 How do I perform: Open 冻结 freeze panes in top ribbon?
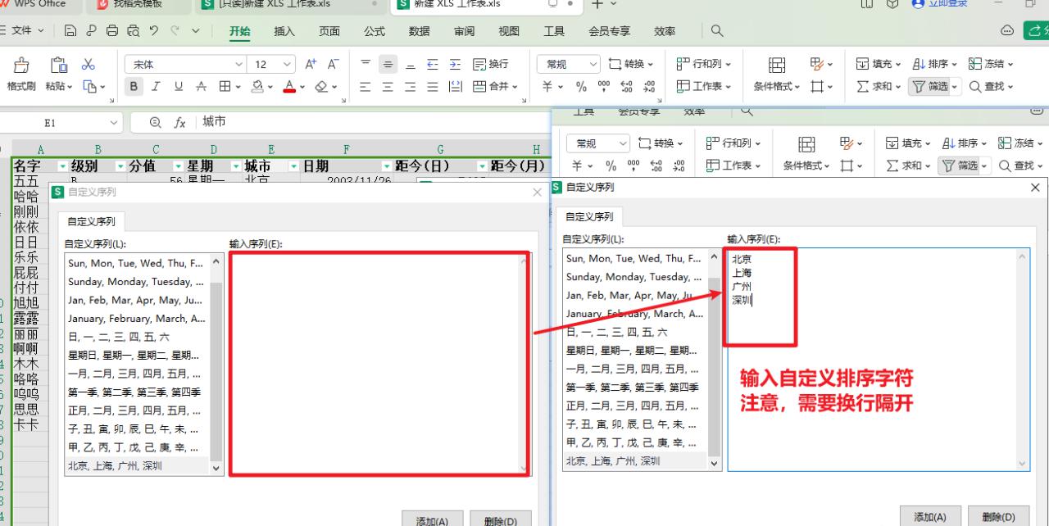[990, 64]
